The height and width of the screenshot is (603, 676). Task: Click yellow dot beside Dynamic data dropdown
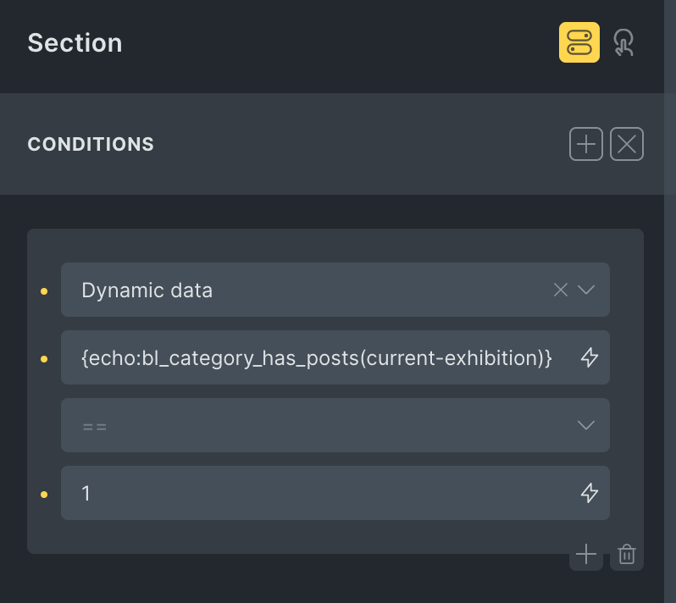[44, 291]
